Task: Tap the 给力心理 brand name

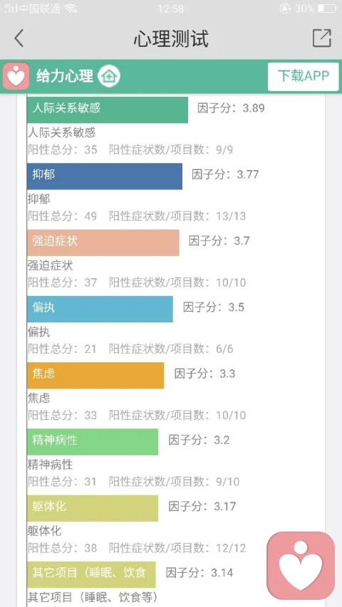Action: click(65, 76)
